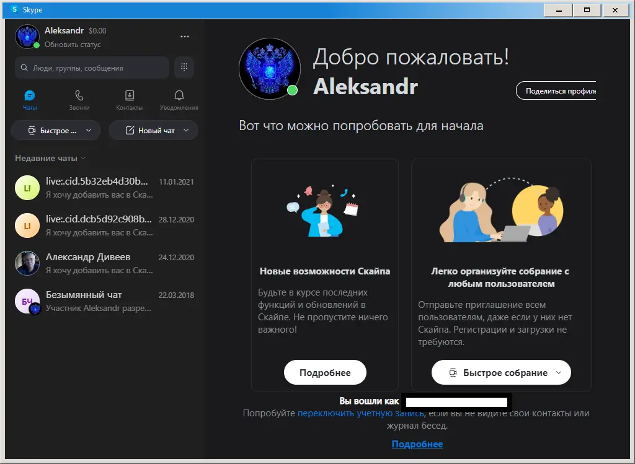Open chat live:.cid.dcb5d92c908b... from 28.12.2020

[x=104, y=225]
